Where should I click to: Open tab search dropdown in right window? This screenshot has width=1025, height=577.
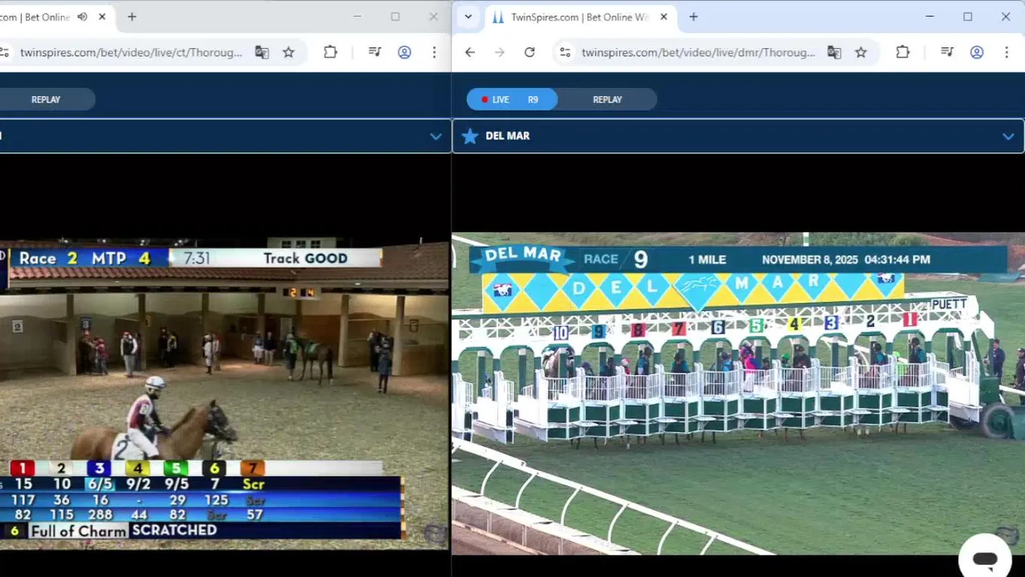pyautogui.click(x=468, y=17)
